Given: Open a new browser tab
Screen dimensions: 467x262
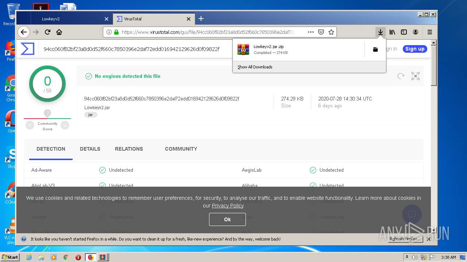Looking at the screenshot, I should [x=201, y=19].
